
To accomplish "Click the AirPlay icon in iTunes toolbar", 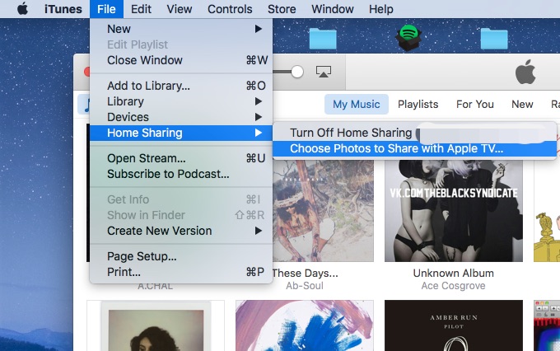I will point(324,73).
